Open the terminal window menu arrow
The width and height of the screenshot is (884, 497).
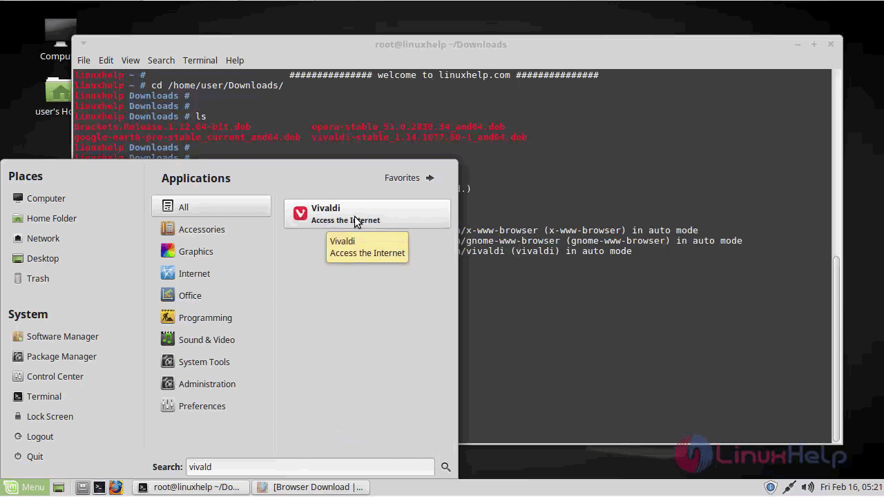click(84, 44)
